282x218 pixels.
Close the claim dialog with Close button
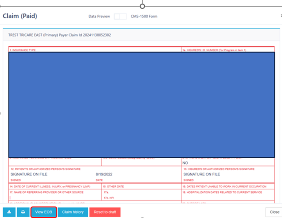pyautogui.click(x=274, y=212)
